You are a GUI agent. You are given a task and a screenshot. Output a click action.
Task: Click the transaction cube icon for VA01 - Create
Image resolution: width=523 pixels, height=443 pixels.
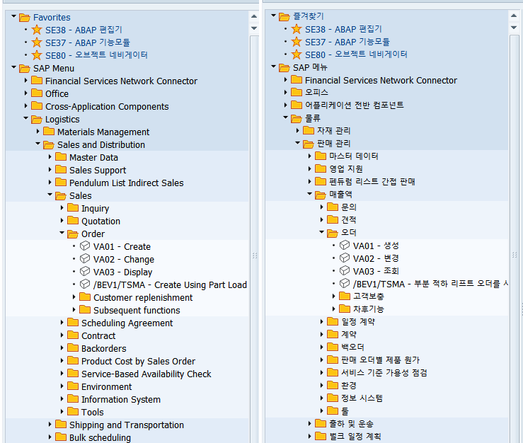[x=85, y=246]
